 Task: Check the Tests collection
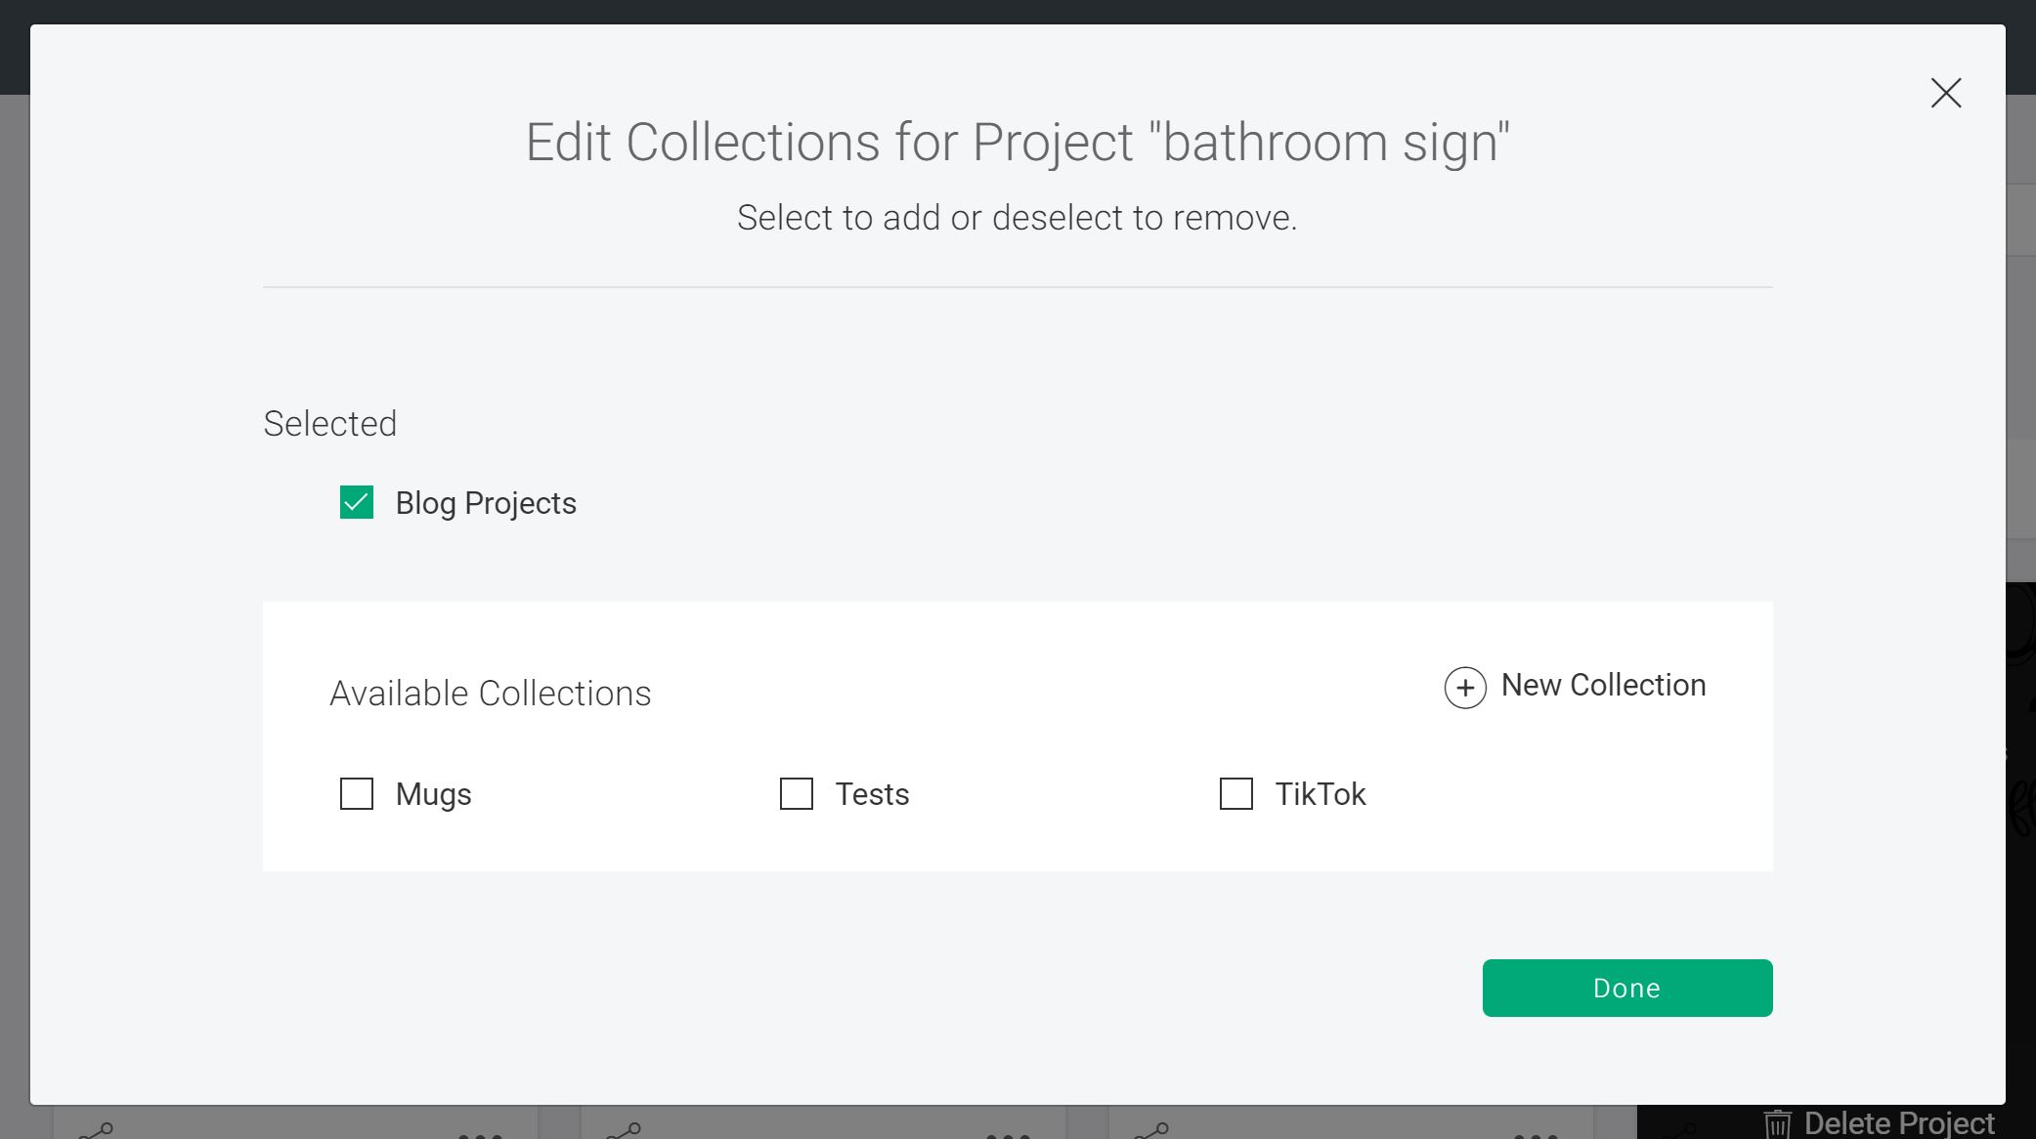click(796, 794)
